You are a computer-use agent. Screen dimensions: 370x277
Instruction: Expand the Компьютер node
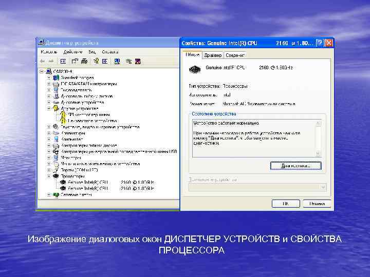[x=49, y=139]
